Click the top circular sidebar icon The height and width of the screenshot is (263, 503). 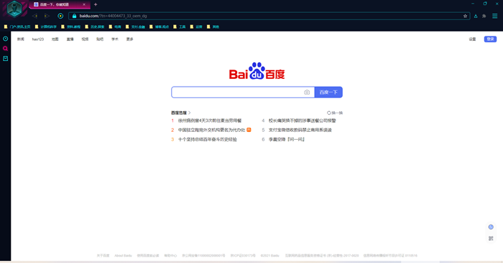tap(6, 39)
